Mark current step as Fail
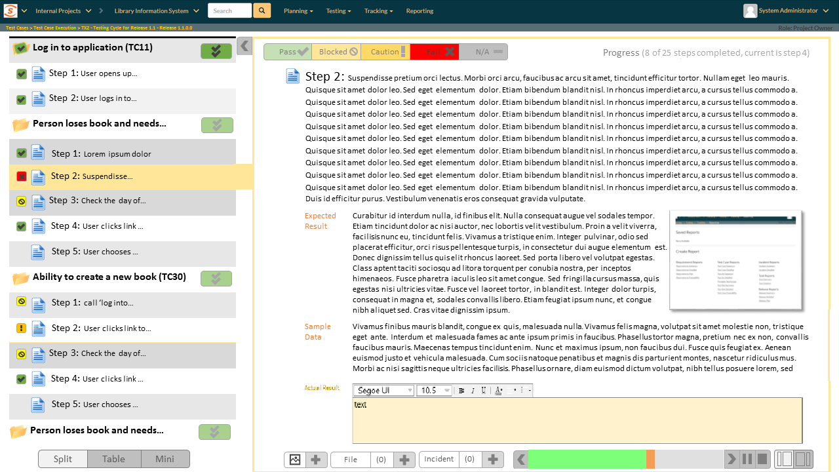This screenshot has height=472, width=839. pos(434,52)
